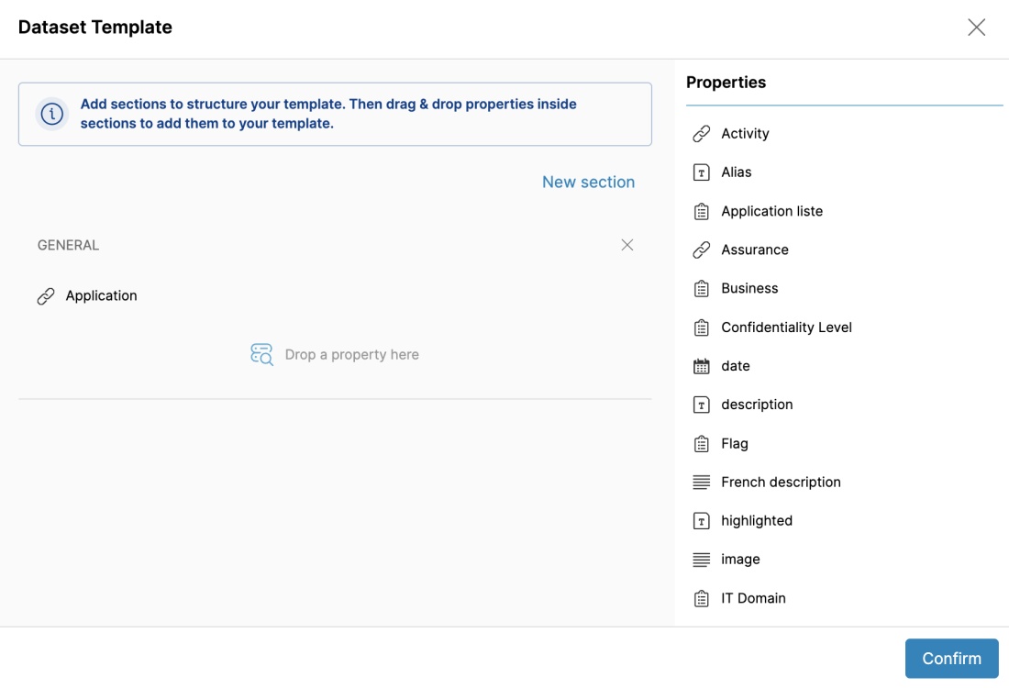Click the text icon next to highlighted property
The image size is (1009, 688).
click(702, 521)
